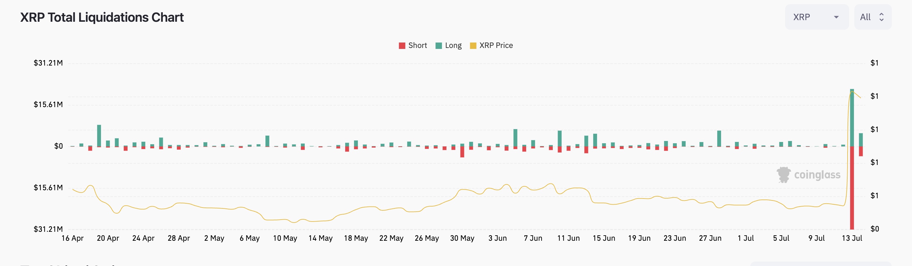The height and width of the screenshot is (266, 912).
Task: Click the 16 Apr date axis label
Action: (x=72, y=239)
